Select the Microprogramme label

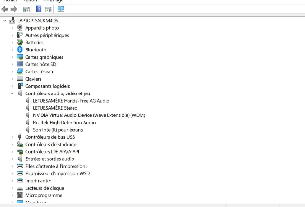(x=44, y=195)
